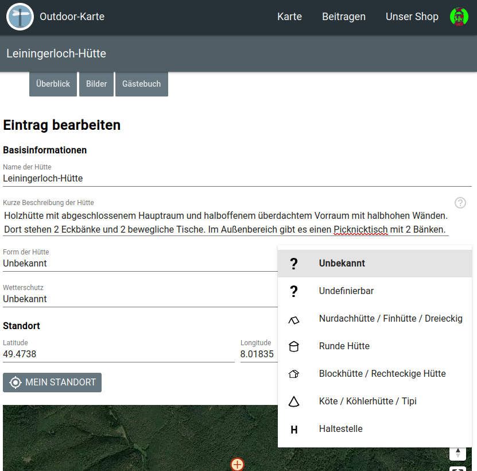477x471 pixels.
Task: Click the Runde Hütte icon
Action: (x=294, y=346)
